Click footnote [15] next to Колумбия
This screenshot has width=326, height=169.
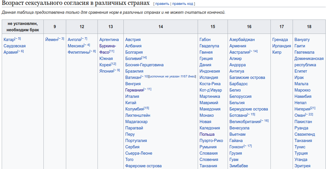pos(146,108)
